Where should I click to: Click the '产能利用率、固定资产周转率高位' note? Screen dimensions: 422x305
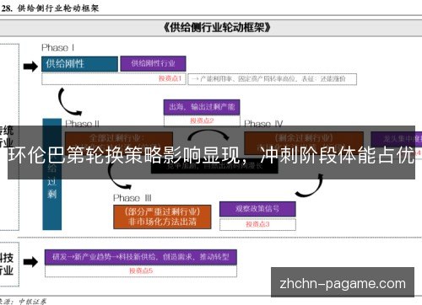pyautogui.click(x=272, y=79)
